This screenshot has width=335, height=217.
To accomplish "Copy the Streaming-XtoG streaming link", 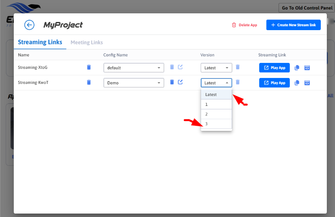I will click(297, 68).
